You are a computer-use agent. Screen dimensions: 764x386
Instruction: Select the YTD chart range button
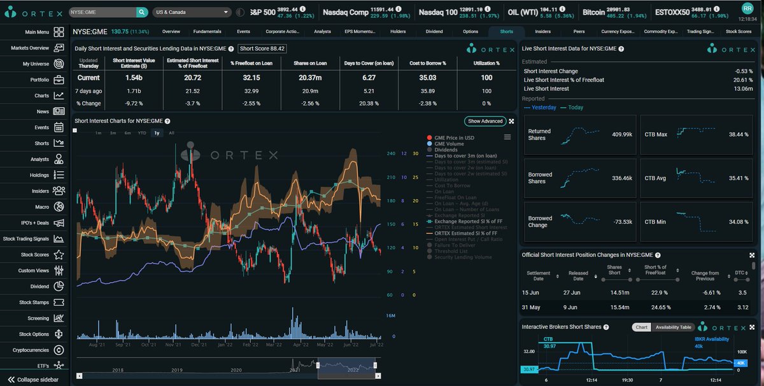pyautogui.click(x=142, y=133)
